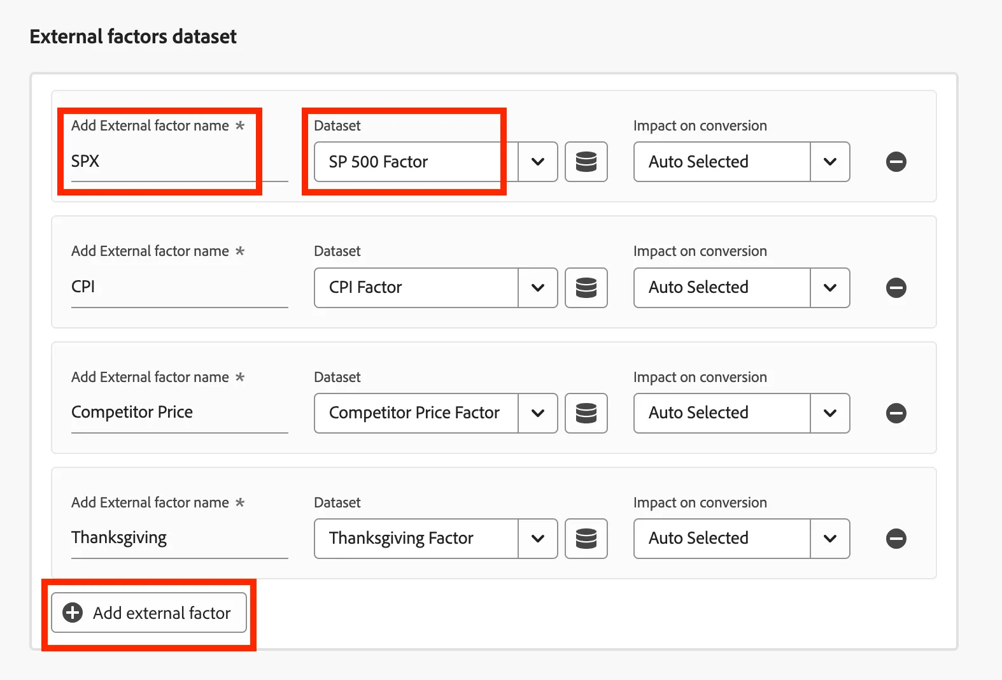The image size is (1002, 680).
Task: Edit the CPI external factor name field
Action: click(x=180, y=287)
